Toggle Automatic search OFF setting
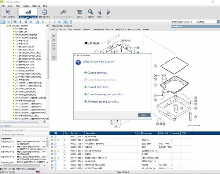The height and width of the screenshot is (174, 220). point(15,130)
